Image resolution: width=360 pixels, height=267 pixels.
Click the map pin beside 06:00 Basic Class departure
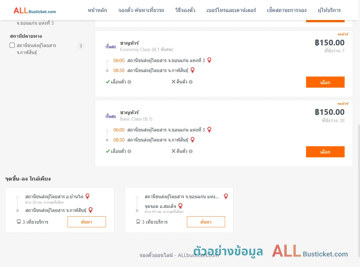click(x=209, y=130)
